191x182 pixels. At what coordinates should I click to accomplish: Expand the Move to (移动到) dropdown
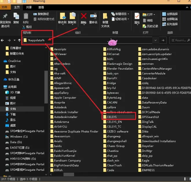(63, 25)
